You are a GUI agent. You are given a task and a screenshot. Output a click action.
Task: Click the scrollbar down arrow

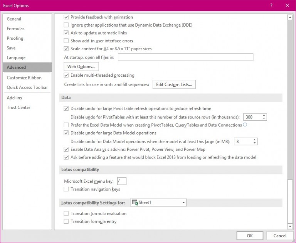pyautogui.click(x=290, y=226)
